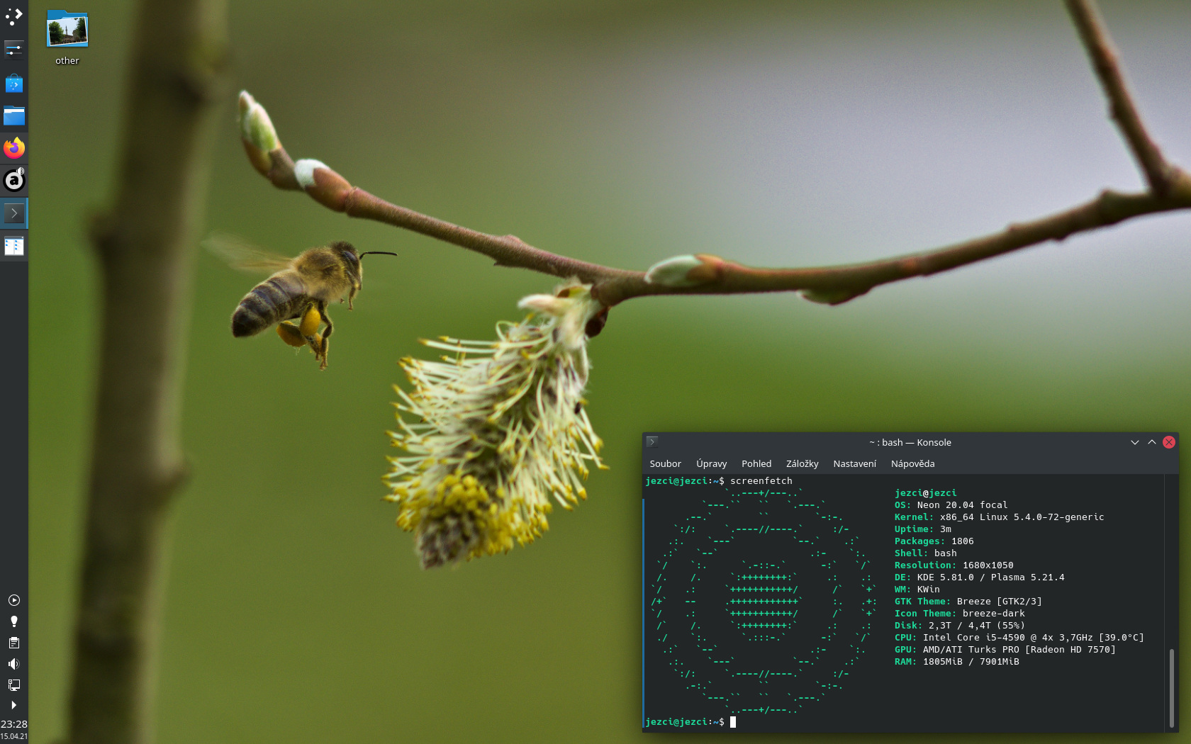Open the network connections tray icon
1191x744 pixels.
pos(14,685)
